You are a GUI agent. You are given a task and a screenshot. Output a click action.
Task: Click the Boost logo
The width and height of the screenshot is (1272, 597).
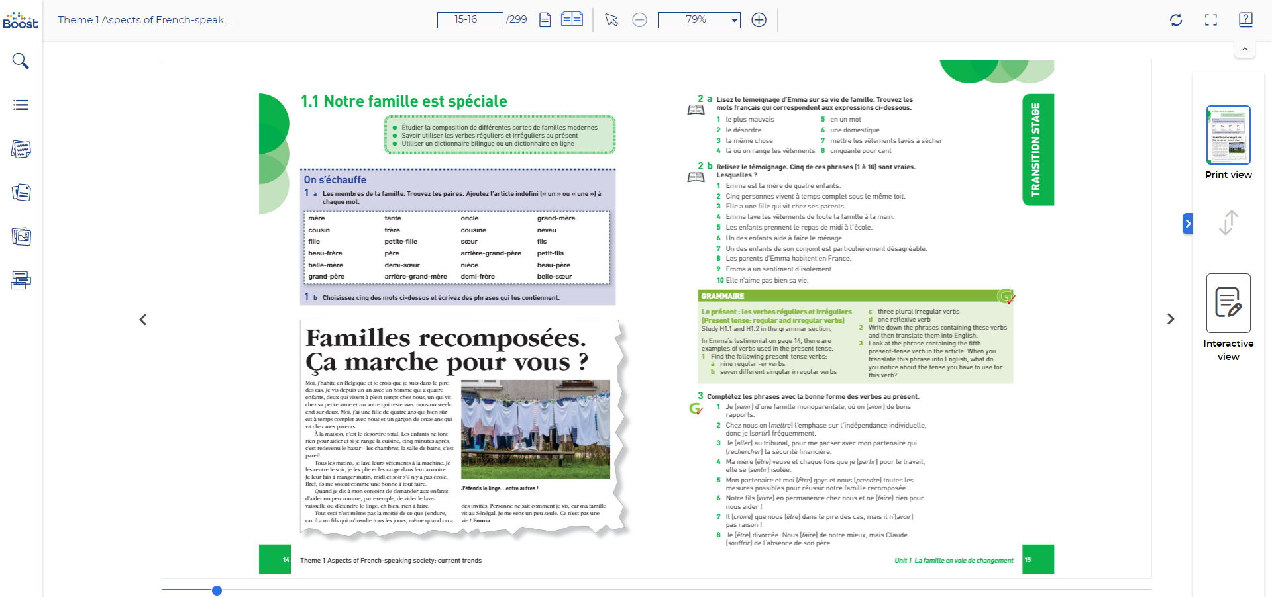[x=21, y=21]
